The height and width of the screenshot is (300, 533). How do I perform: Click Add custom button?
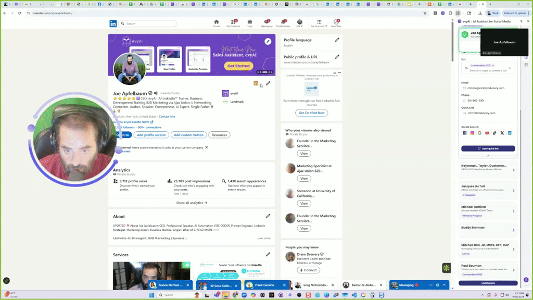coord(188,135)
